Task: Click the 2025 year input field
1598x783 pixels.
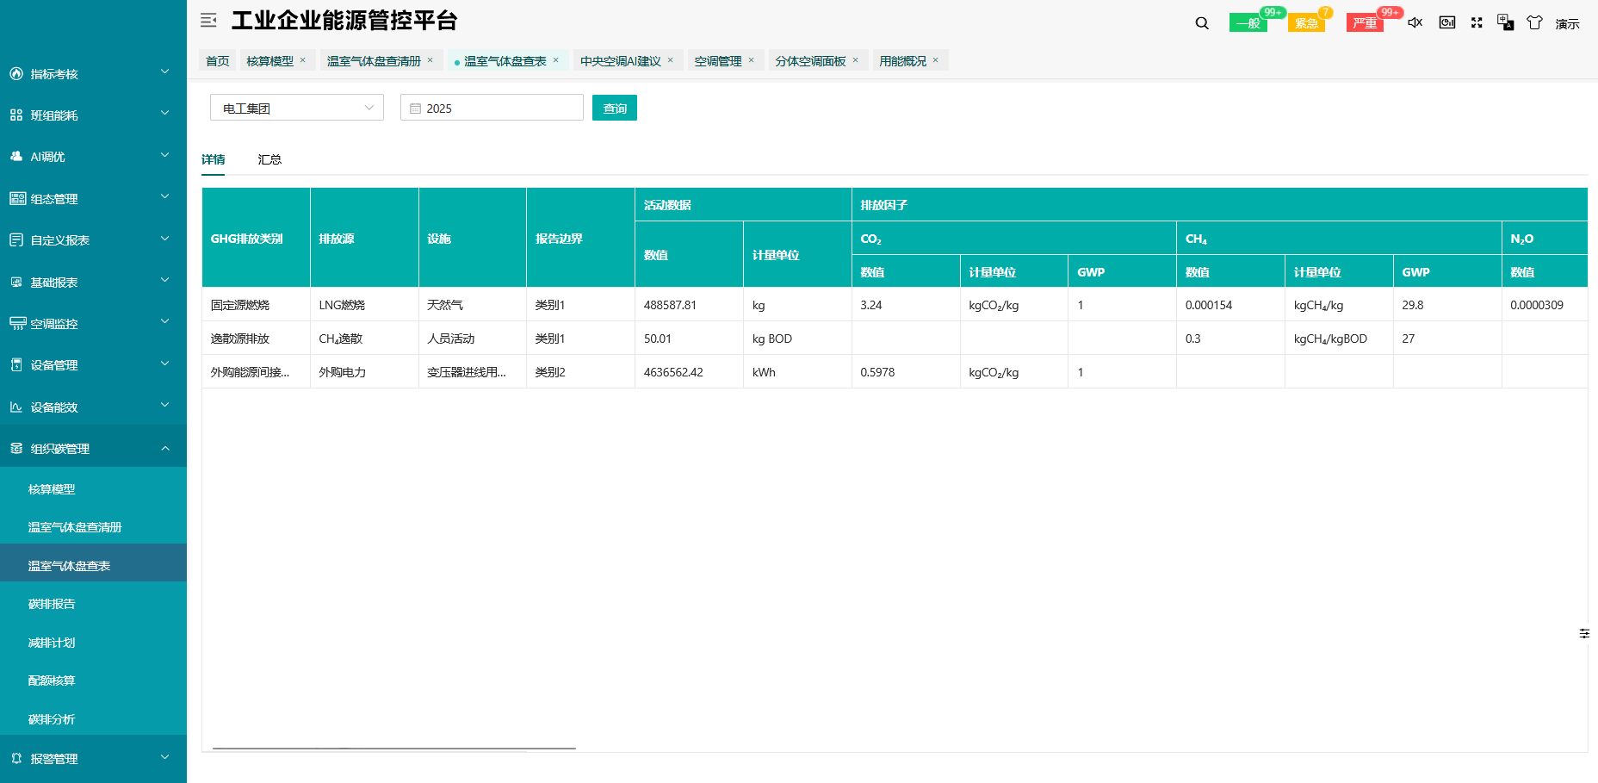Action: click(x=491, y=107)
